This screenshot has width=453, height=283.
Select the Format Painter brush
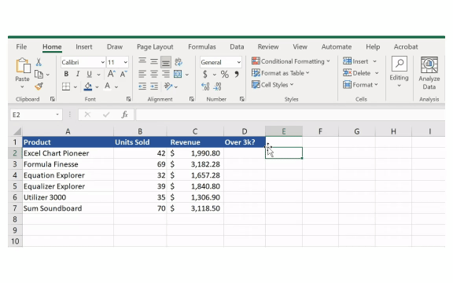pos(39,86)
